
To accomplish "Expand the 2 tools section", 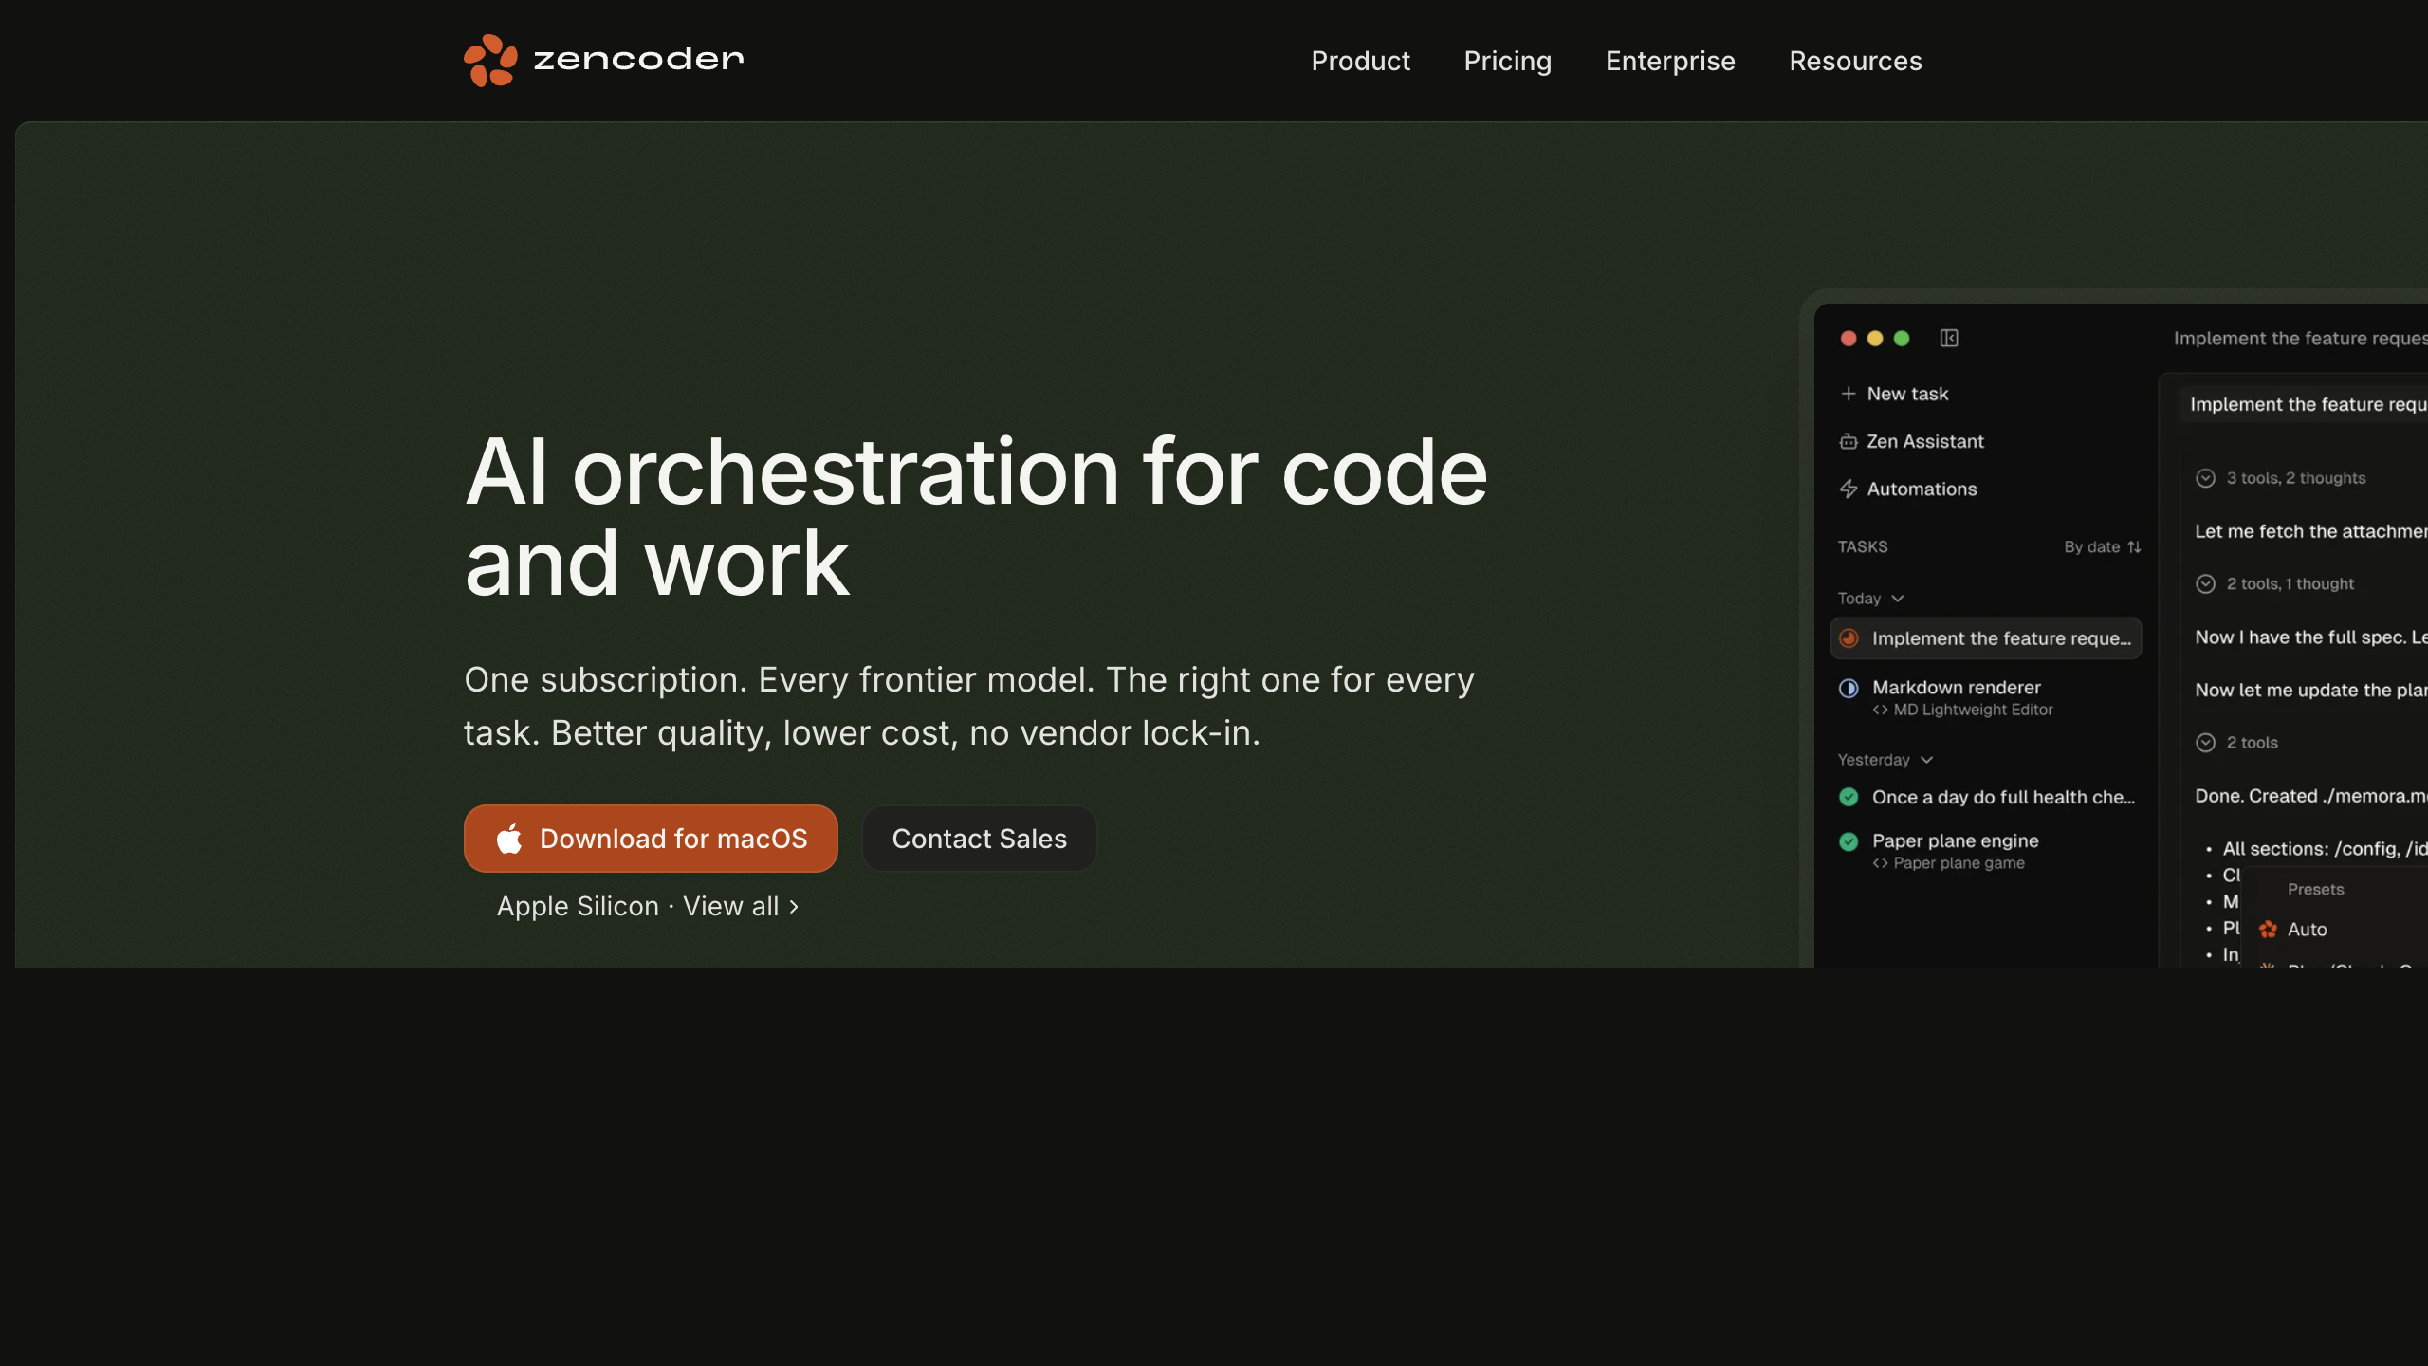I will 2236,743.
